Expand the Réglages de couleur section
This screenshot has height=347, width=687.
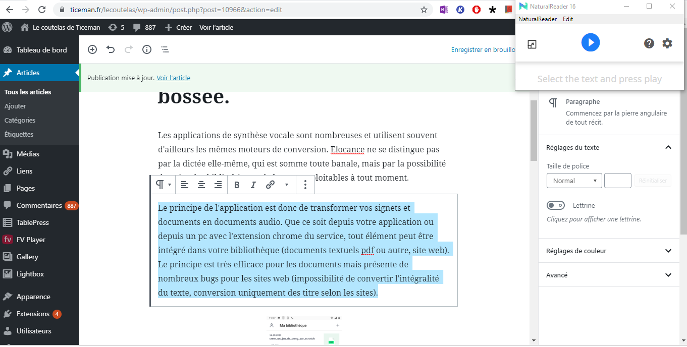609,251
